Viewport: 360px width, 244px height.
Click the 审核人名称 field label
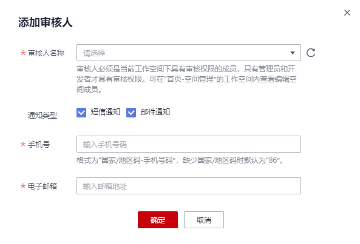[x=46, y=53]
